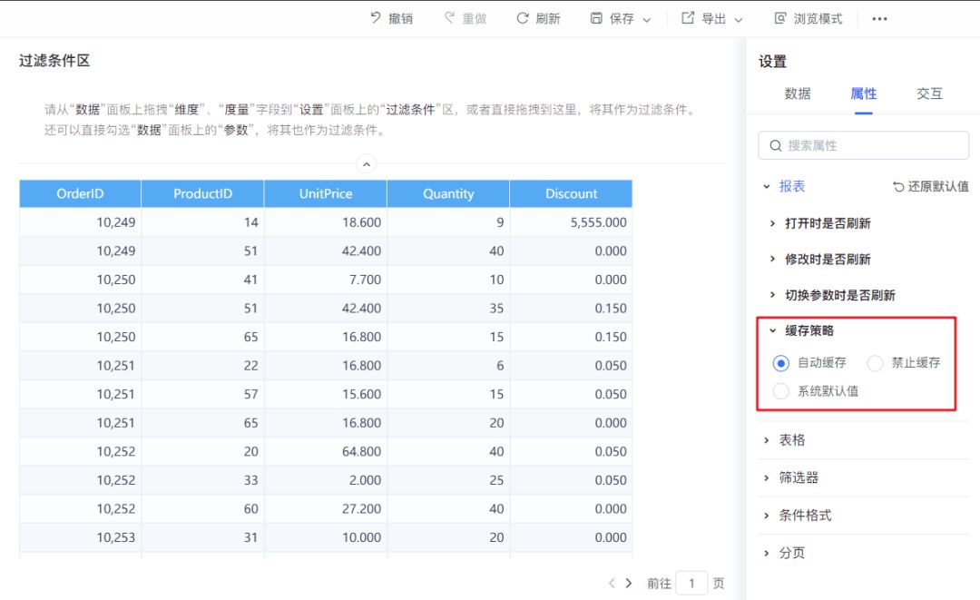The image size is (980, 600).
Task: Click the Export (导出) icon
Action: coord(688,18)
